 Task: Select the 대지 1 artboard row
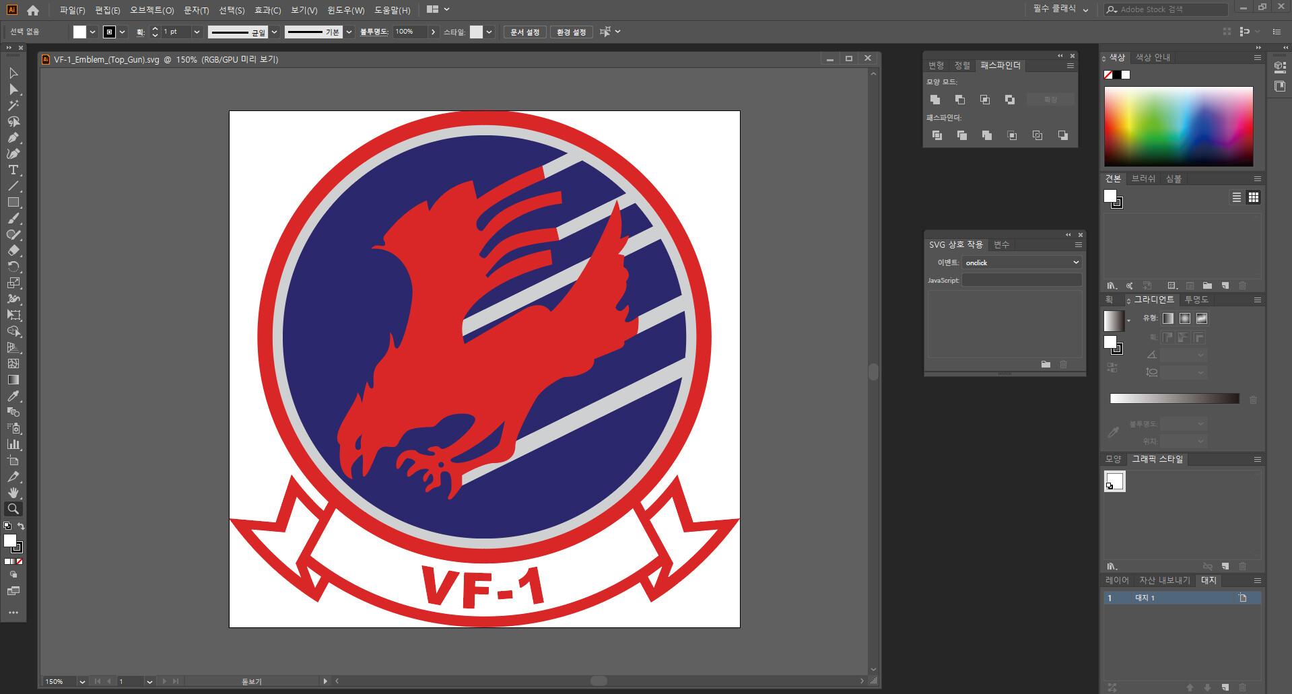(x=1182, y=598)
